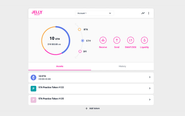This screenshot has height=116, width=185.
Task: Click the SWAP/DEX swap icon
Action: click(131, 40)
